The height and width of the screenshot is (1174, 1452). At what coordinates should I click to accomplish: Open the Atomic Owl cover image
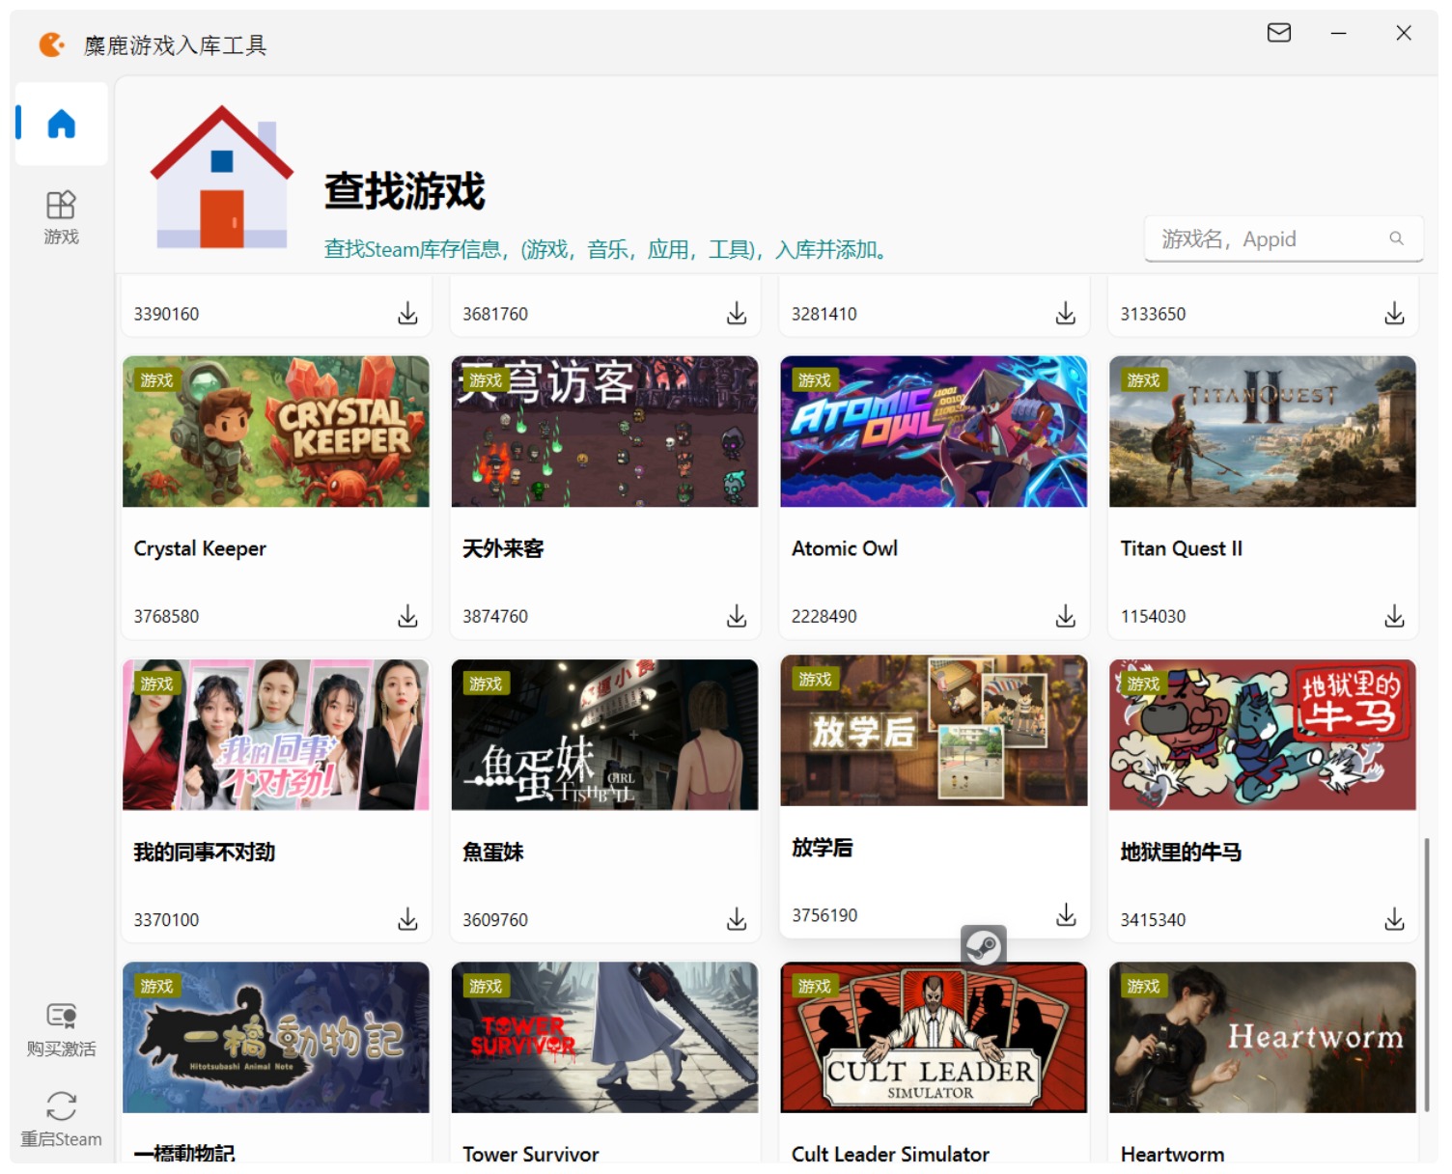click(934, 432)
